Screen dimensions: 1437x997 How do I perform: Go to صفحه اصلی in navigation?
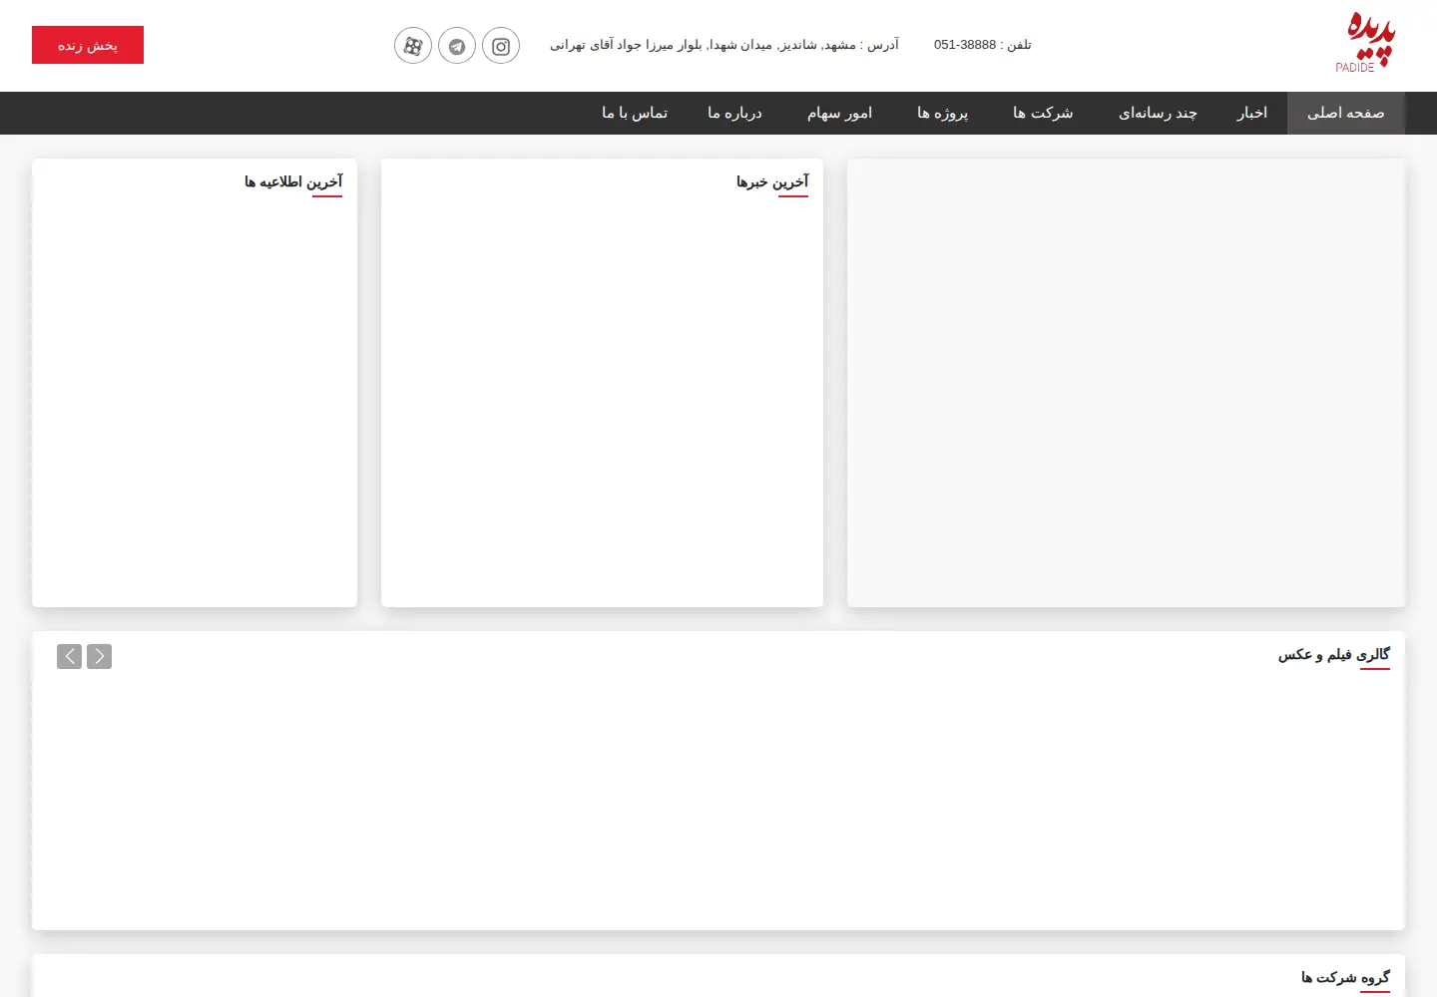click(x=1345, y=113)
